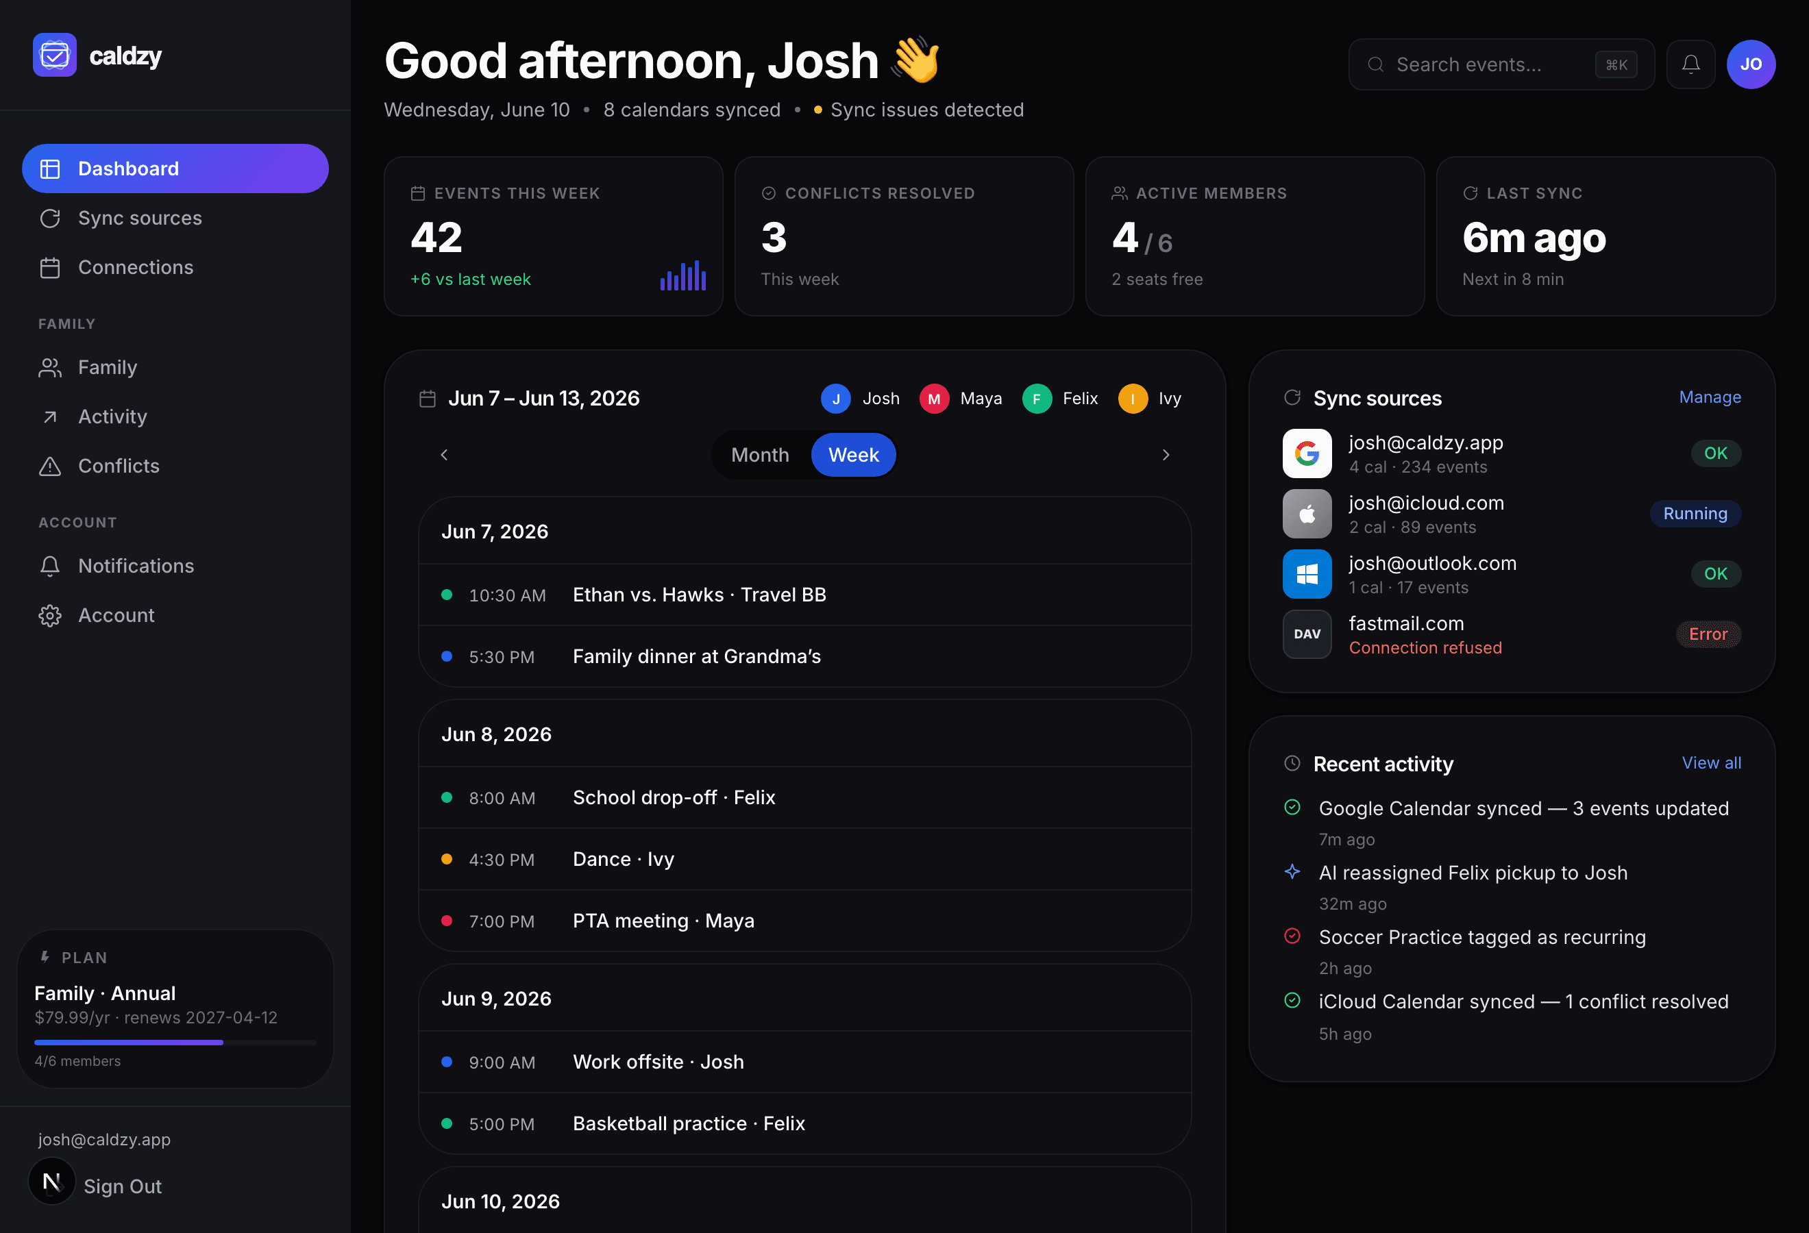Switch calendar to Month view
This screenshot has width=1809, height=1233.
coord(760,455)
